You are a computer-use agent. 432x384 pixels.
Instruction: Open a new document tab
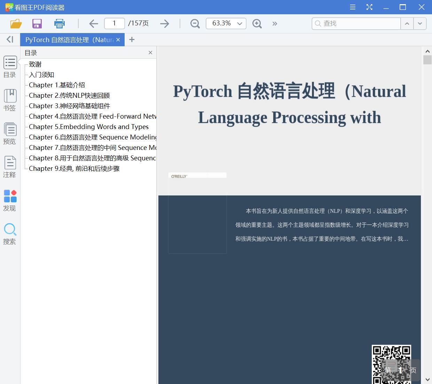tap(132, 39)
